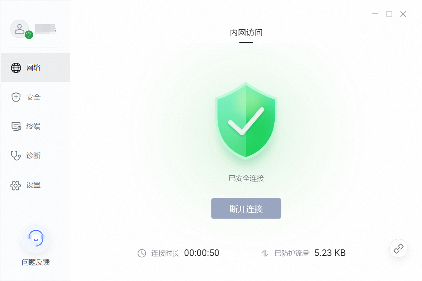Open the 设置 settings page
This screenshot has width=422, height=281.
coord(35,185)
